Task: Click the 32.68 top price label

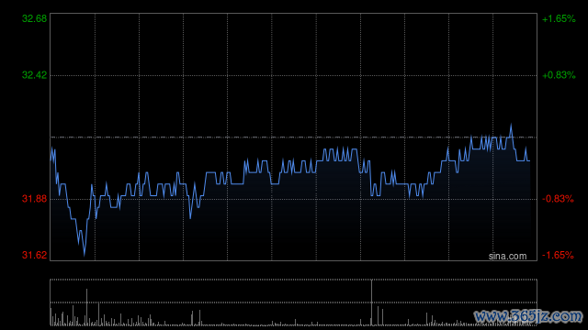Action: pyautogui.click(x=34, y=18)
